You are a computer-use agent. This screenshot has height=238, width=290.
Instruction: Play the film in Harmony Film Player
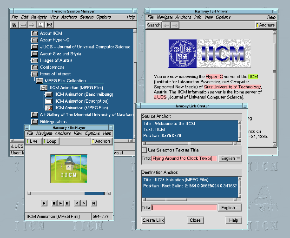point(61,203)
